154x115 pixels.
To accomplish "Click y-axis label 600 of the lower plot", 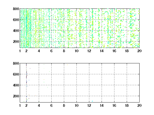I will pos(16,74).
